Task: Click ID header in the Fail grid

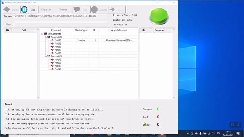Action: (8, 30)
